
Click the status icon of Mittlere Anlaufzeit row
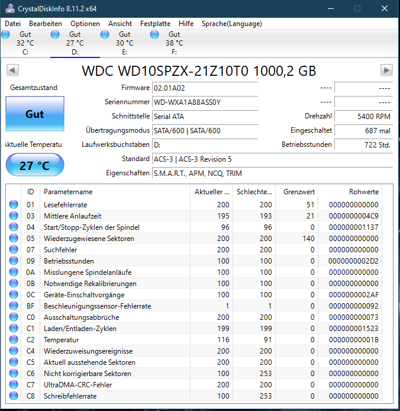(x=14, y=216)
